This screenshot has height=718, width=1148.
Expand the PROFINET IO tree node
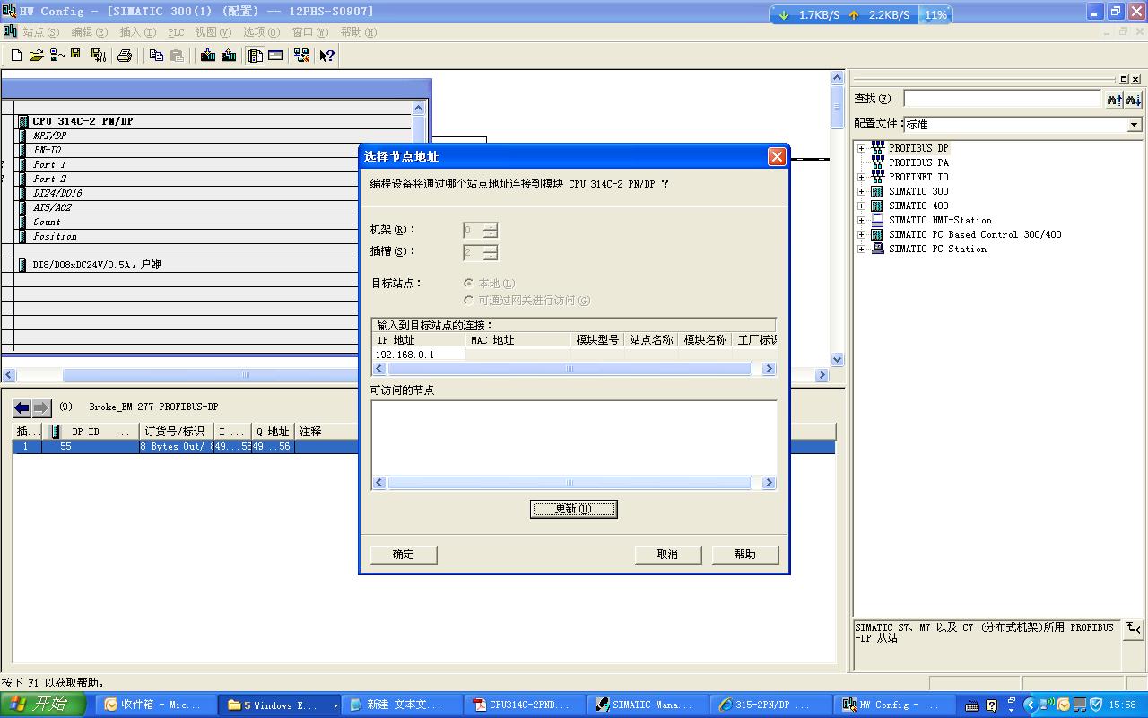(861, 178)
